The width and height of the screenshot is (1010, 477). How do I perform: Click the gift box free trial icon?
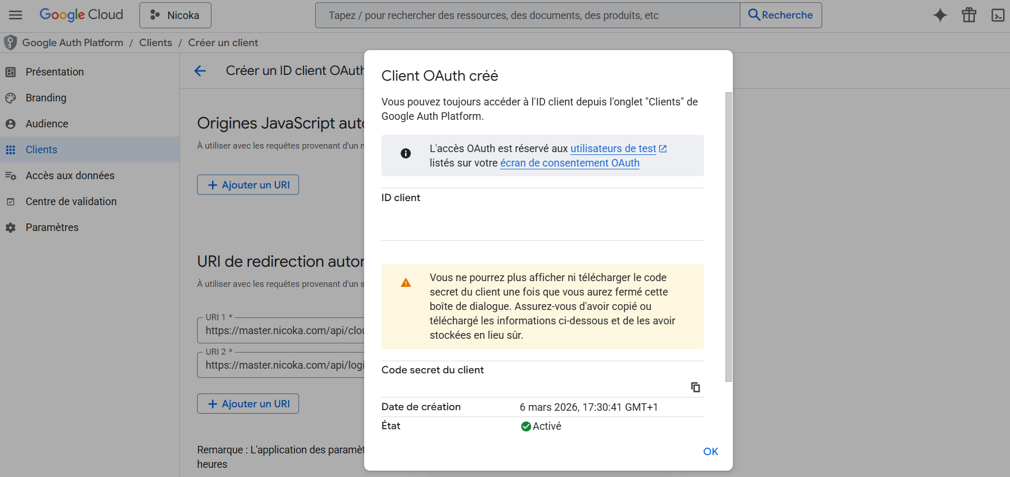tap(969, 15)
